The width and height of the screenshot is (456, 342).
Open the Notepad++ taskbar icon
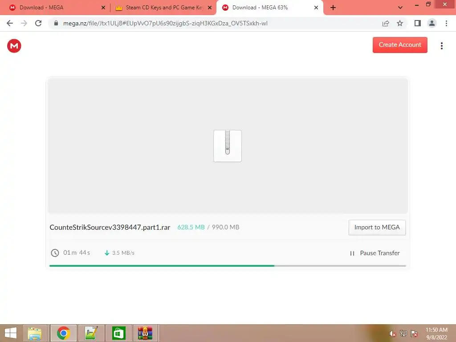click(x=91, y=333)
